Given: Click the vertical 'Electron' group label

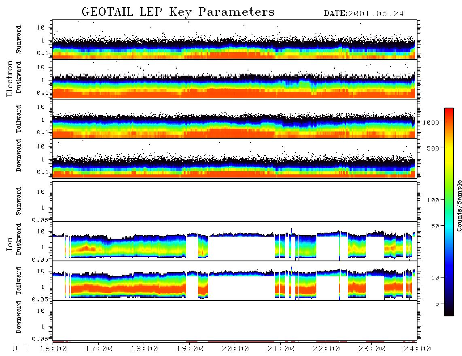Looking at the screenshot, I should 9,79.
